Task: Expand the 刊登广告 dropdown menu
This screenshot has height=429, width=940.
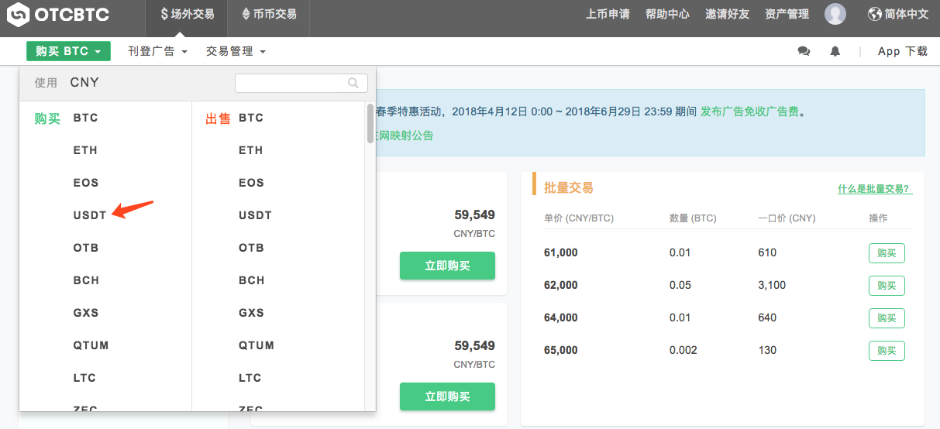Action: [158, 51]
